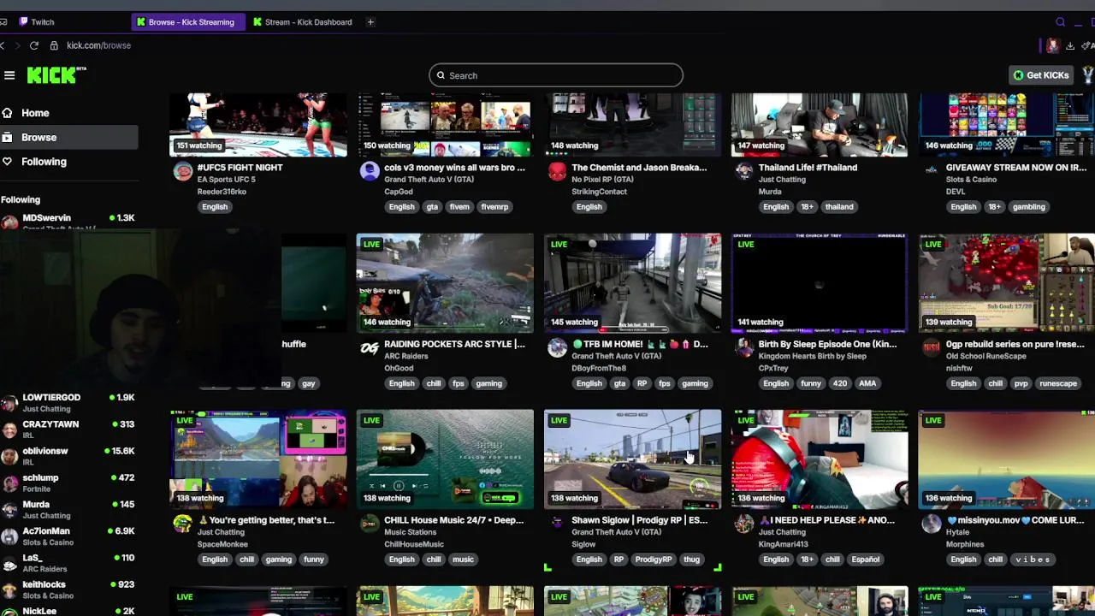Open MDSwervin followed channel

click(68, 222)
